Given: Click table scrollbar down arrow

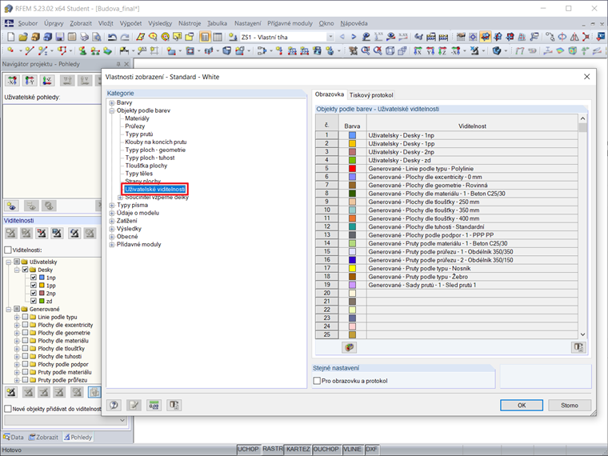Looking at the screenshot, I should pos(582,334).
